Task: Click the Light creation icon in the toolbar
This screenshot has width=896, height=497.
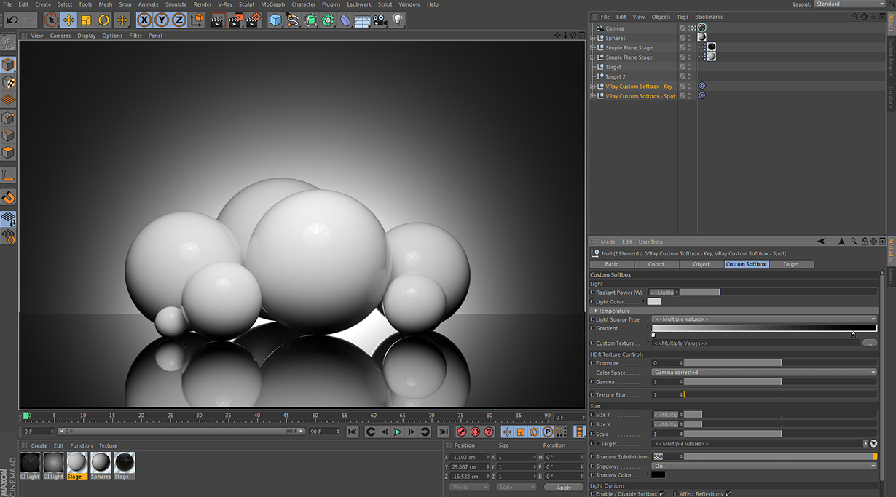Action: pyautogui.click(x=398, y=21)
